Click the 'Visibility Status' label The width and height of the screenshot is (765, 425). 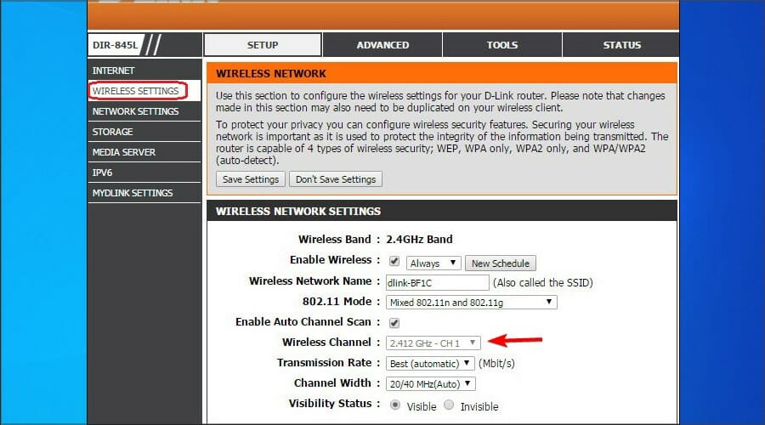(331, 404)
